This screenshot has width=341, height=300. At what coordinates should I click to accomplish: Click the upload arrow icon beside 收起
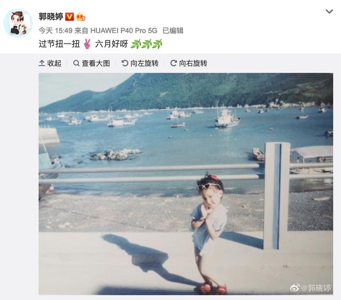coord(42,63)
